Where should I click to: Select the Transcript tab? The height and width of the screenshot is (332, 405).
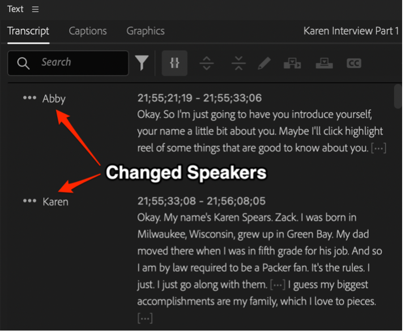(28, 31)
